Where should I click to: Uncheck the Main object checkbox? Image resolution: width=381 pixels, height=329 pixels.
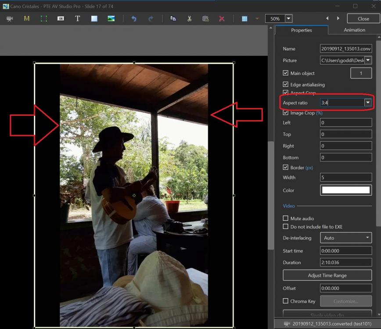click(x=286, y=73)
